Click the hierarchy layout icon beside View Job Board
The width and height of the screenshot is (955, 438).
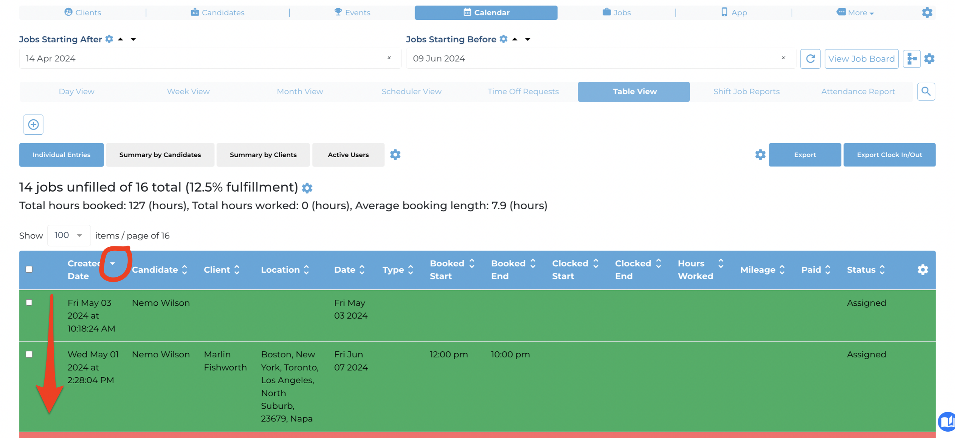911,58
